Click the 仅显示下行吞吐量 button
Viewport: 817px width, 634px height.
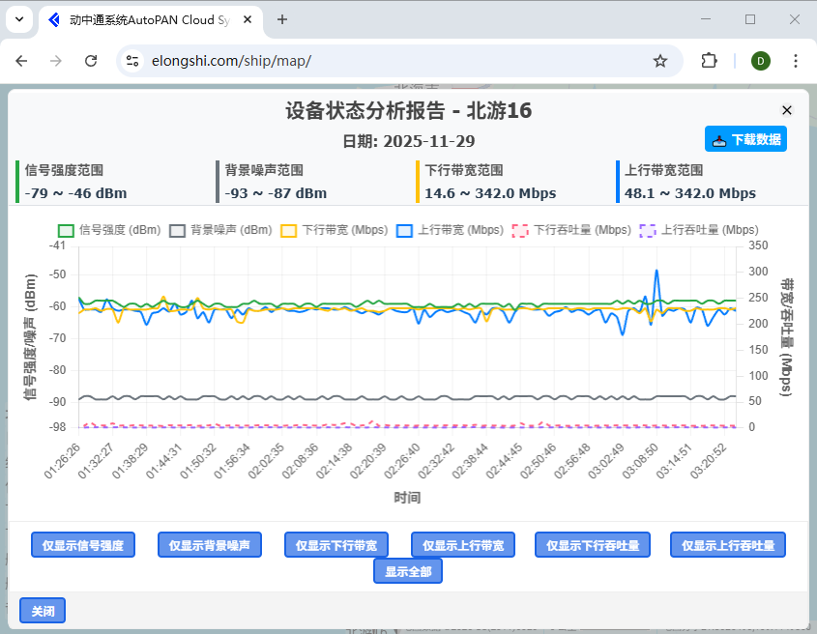[592, 544]
